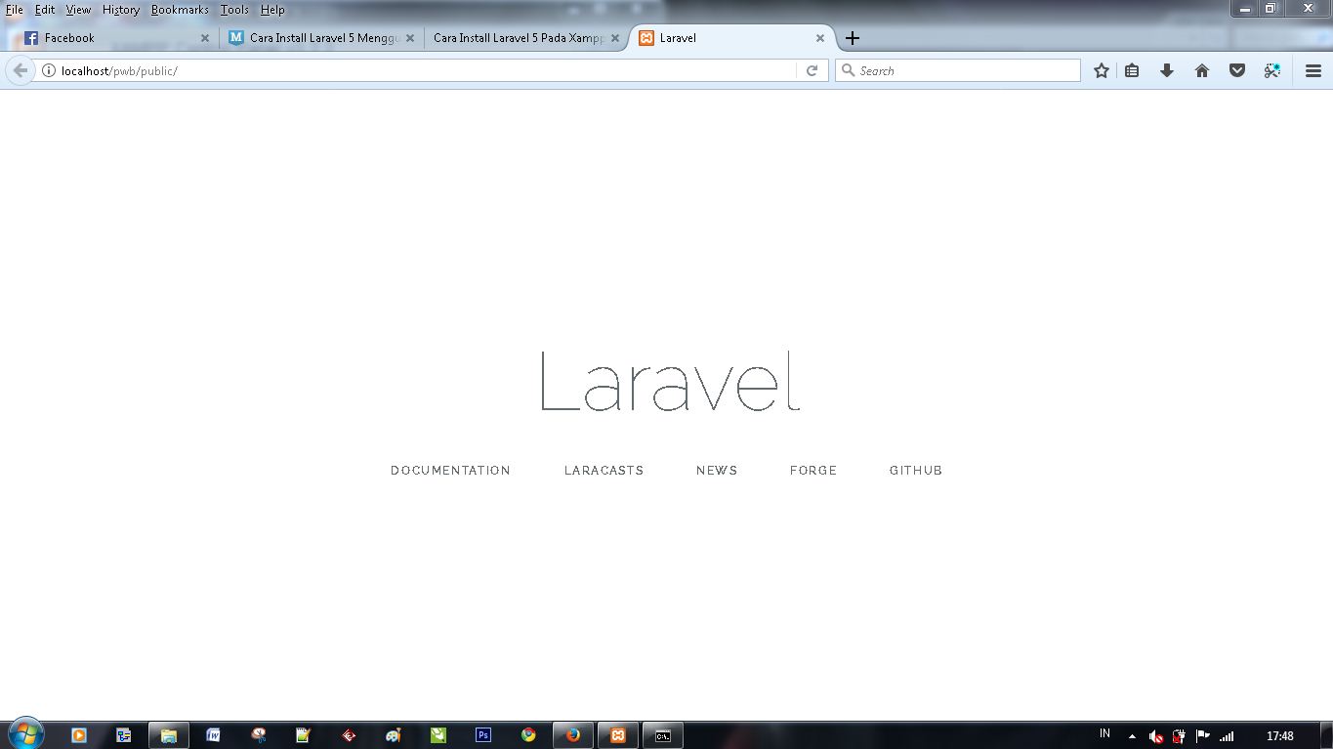Select the Laravel tab

coord(732,38)
